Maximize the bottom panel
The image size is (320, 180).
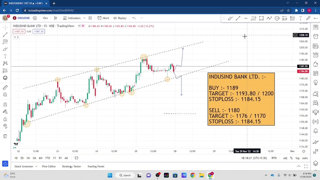(x=306, y=166)
